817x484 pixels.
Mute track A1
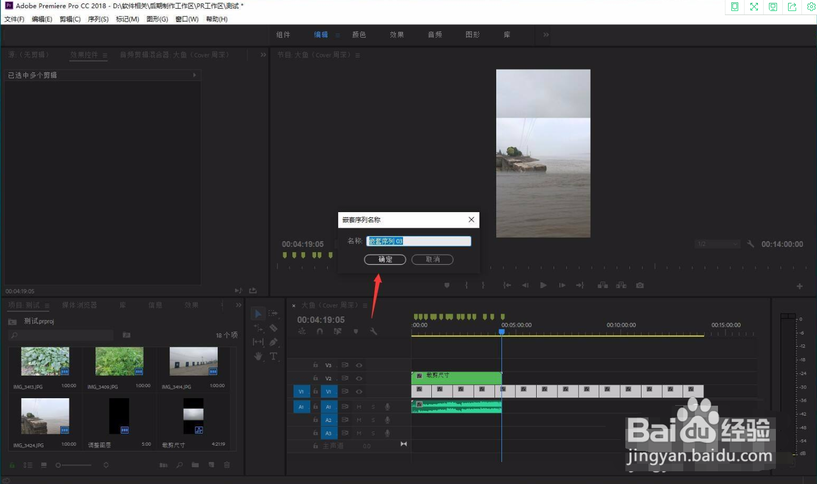point(359,407)
